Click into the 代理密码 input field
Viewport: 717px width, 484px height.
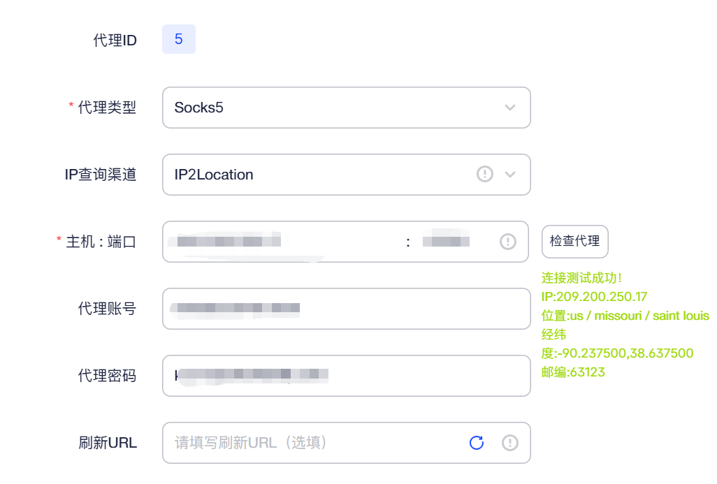coord(346,376)
